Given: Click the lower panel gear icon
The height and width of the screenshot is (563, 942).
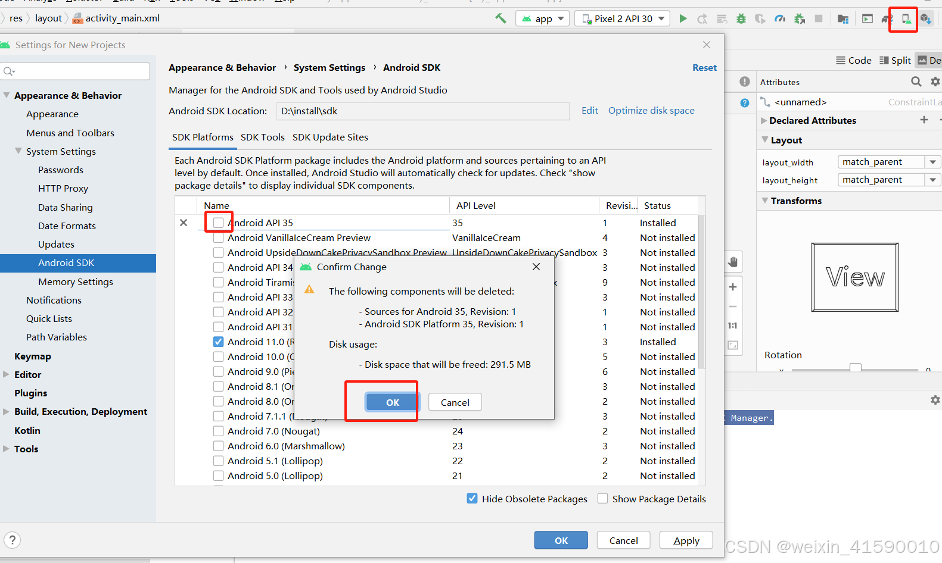Looking at the screenshot, I should tap(935, 400).
